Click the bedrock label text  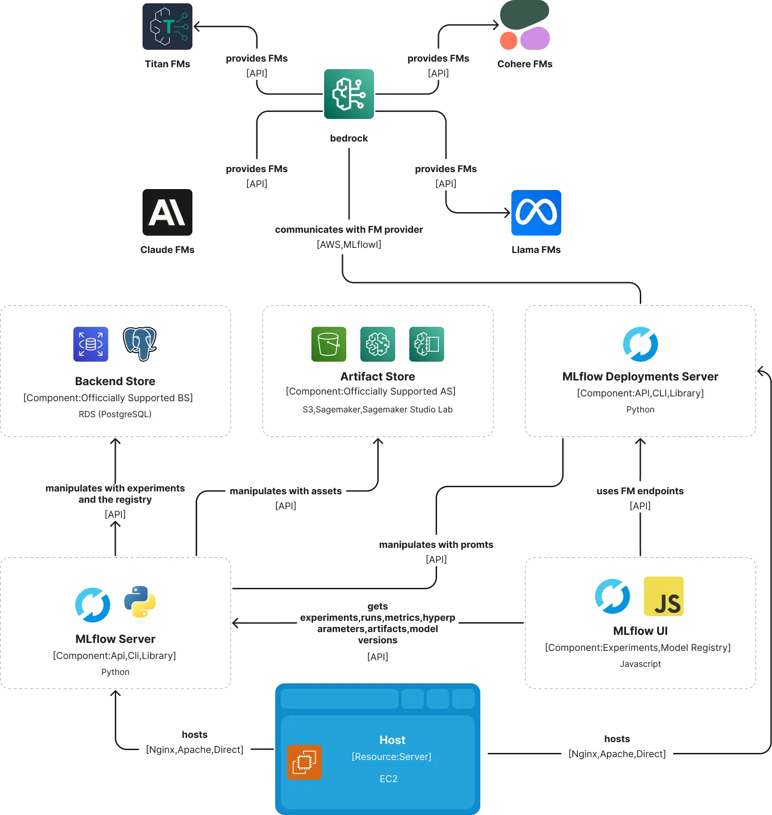pos(349,138)
